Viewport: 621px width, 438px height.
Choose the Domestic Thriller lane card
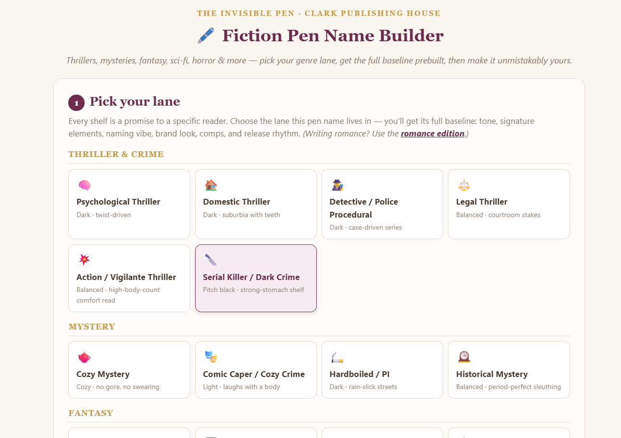pos(256,204)
